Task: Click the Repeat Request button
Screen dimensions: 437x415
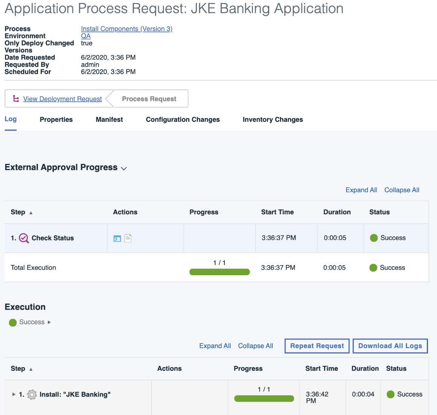Action: tap(317, 346)
